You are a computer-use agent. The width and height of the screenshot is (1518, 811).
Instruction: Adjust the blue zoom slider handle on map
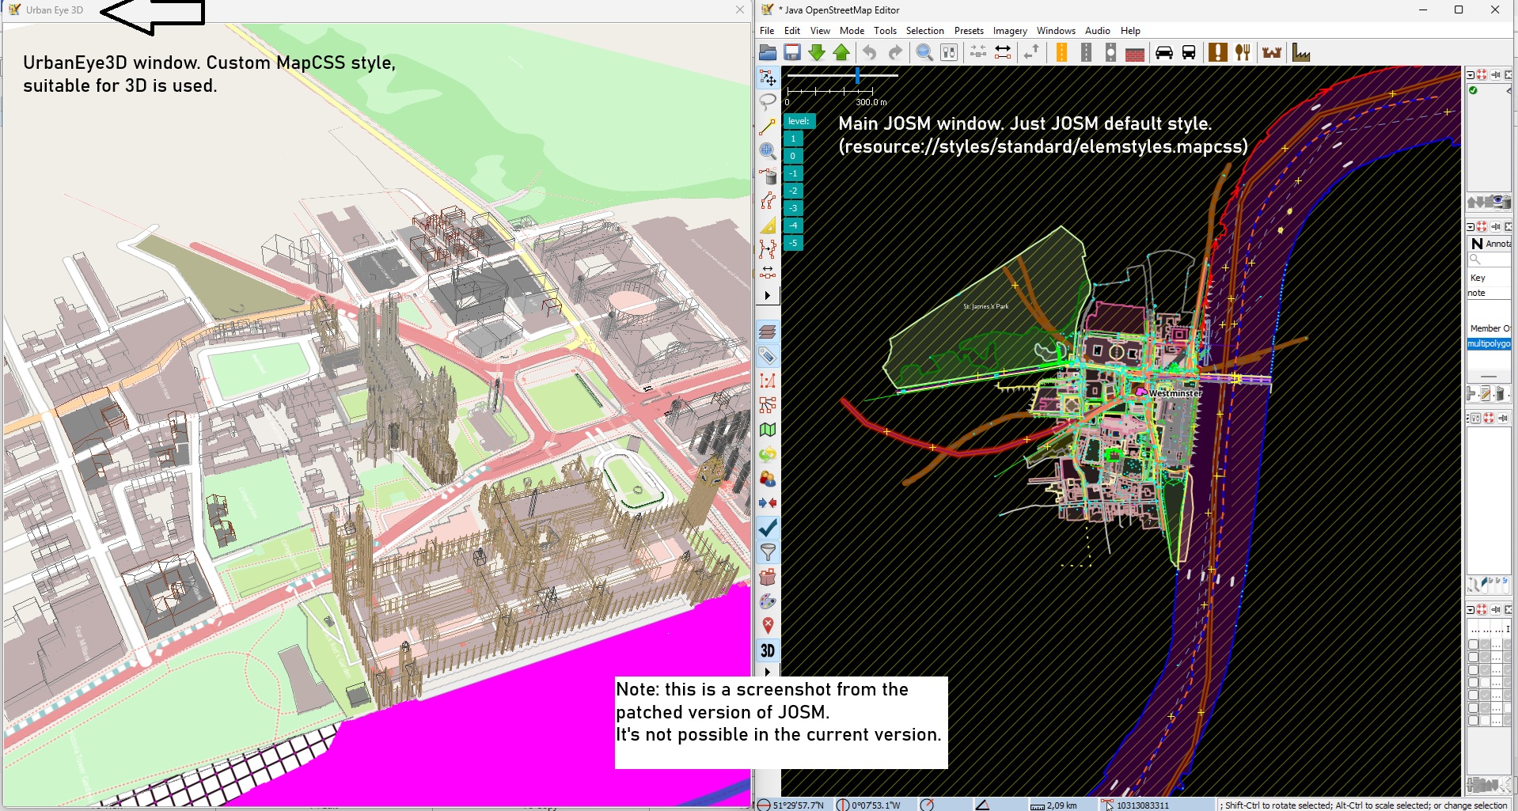(x=857, y=76)
